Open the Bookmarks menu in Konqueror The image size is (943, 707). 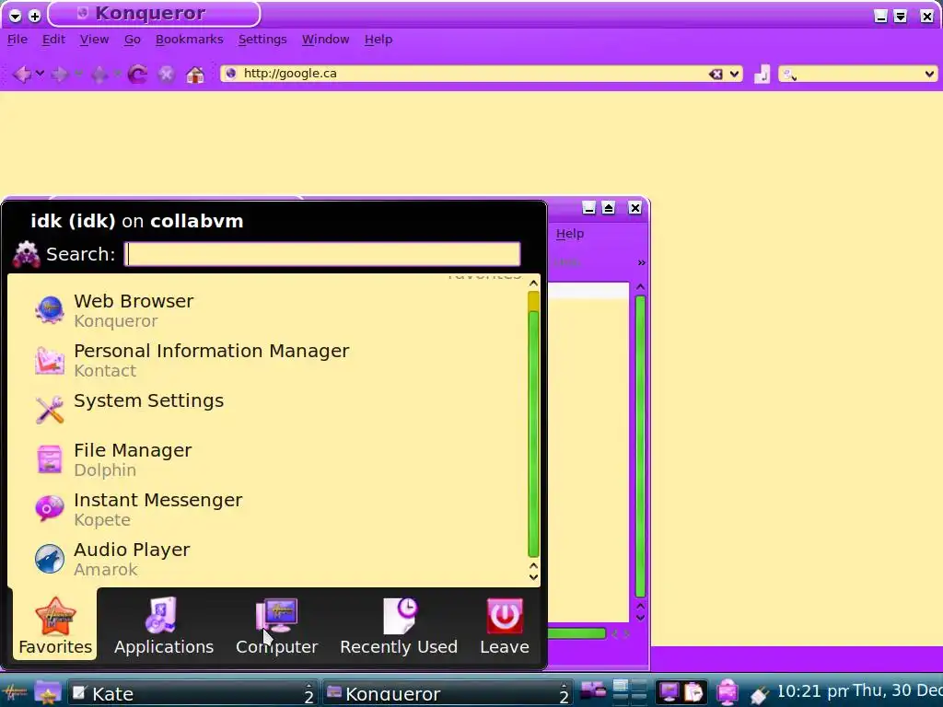pos(190,39)
